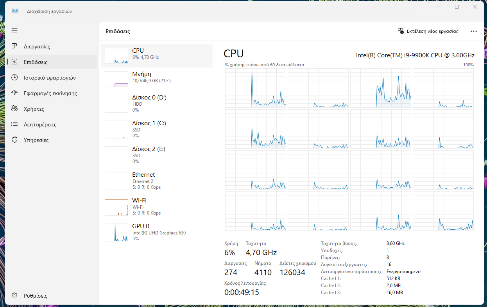Open the Λεπτομέρειες details page

point(40,124)
